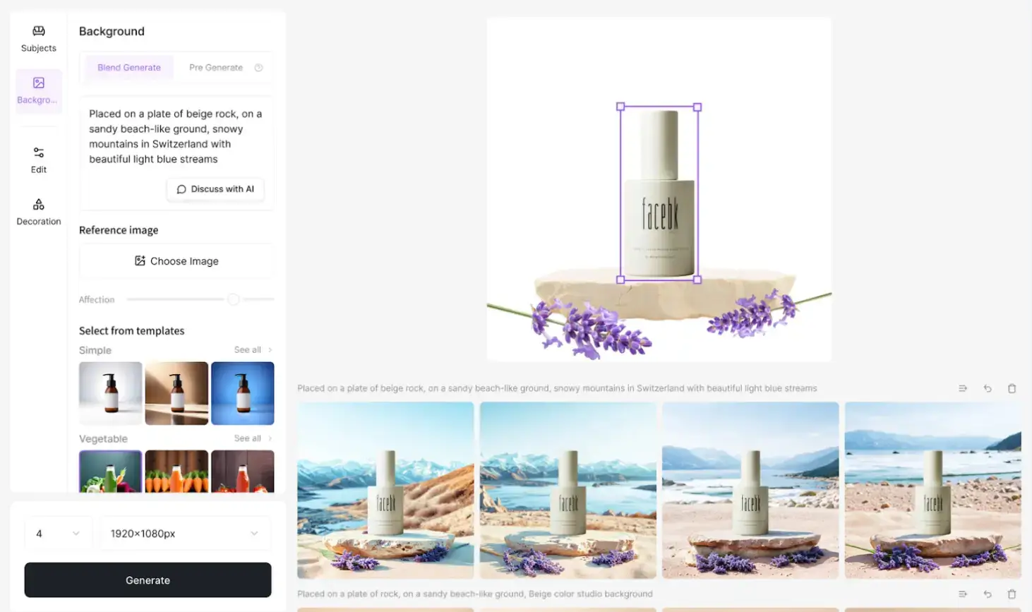The width and height of the screenshot is (1032, 612).
Task: Click the Generate button
Action: point(148,580)
